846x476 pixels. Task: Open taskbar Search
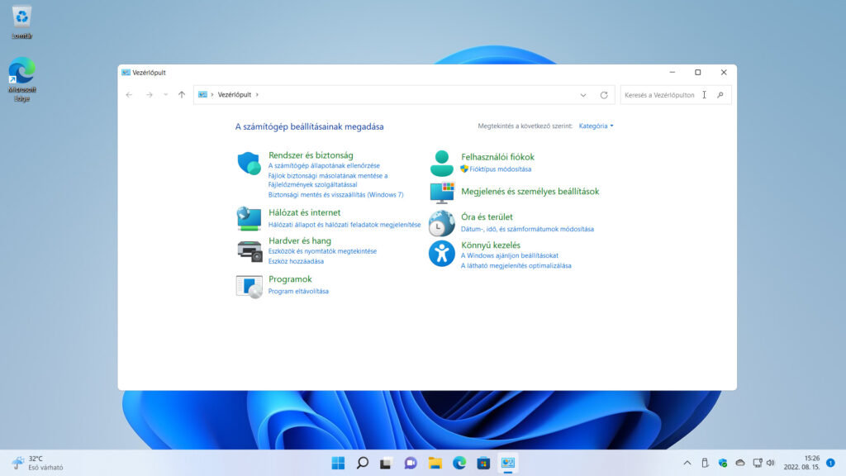tap(363, 463)
